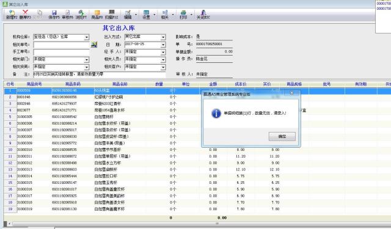Click the item code 0001846 in row 2
Image resolution: width=391 pixels, height=229 pixels.
[x=24, y=97]
